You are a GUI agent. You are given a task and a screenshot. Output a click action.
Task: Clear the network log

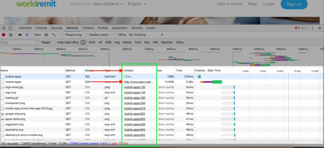(x=11, y=35)
